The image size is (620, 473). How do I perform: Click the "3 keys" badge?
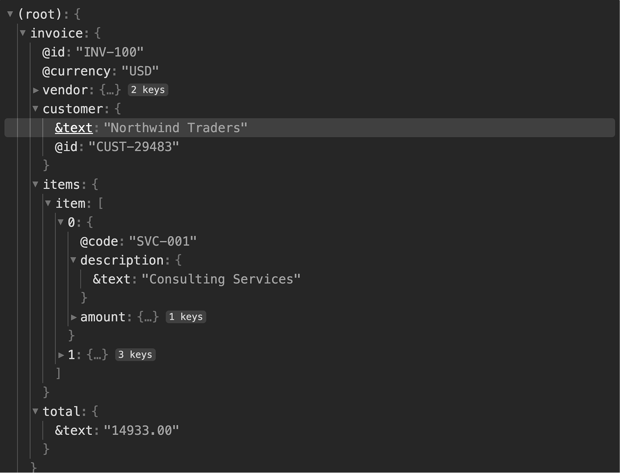(135, 355)
